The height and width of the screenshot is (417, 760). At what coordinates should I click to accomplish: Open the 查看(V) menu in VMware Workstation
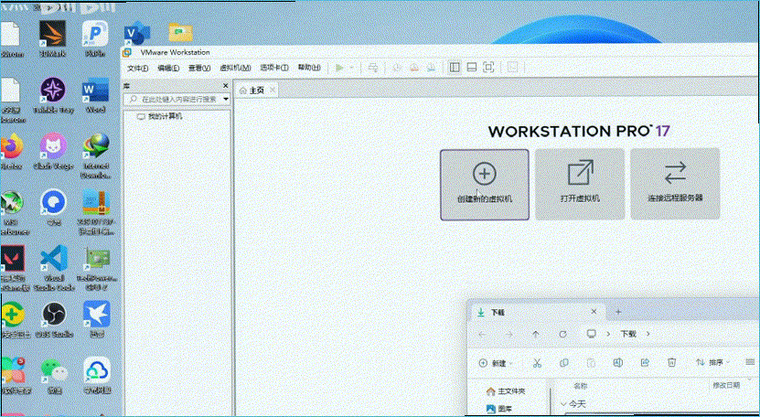(x=199, y=69)
